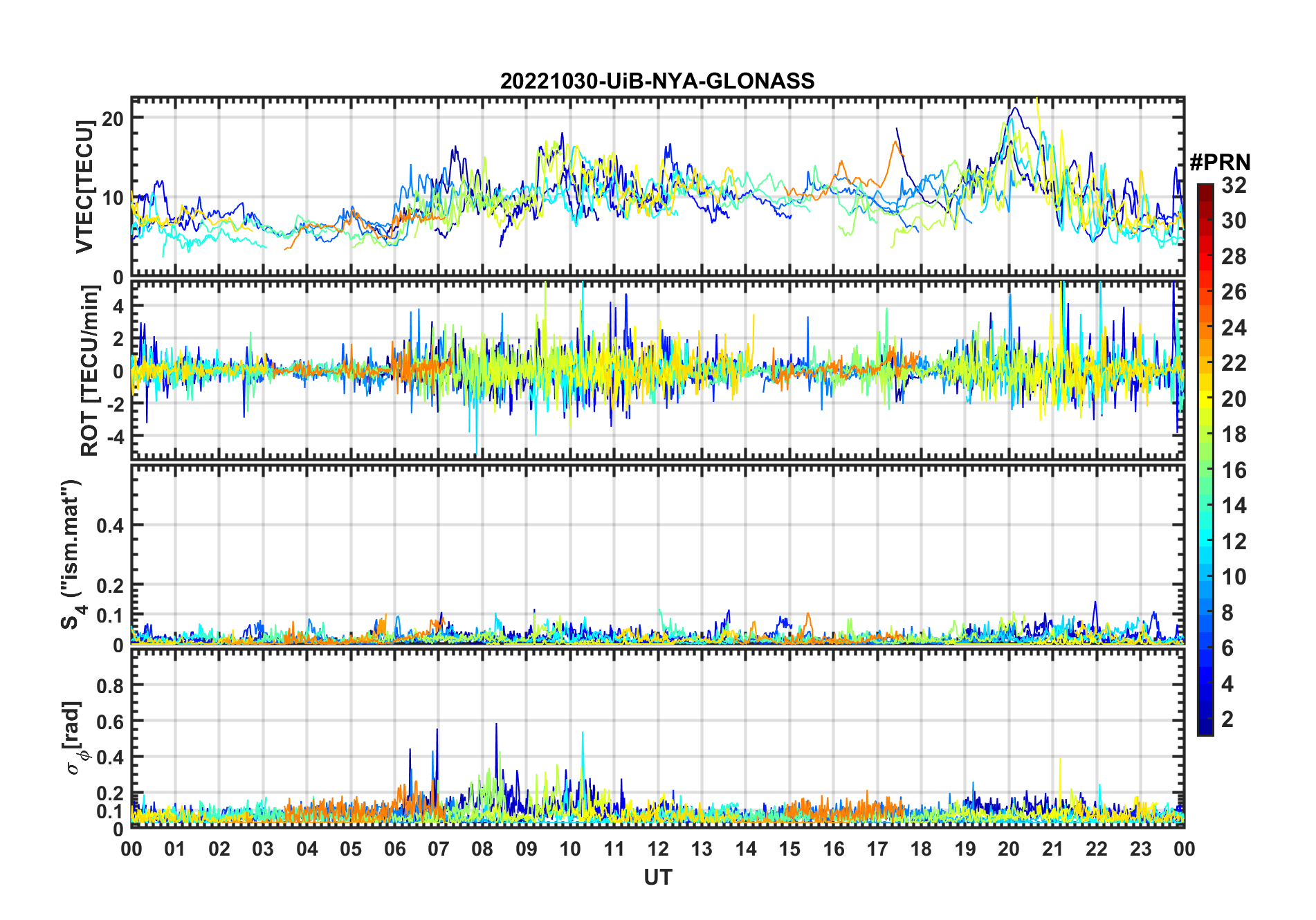1316x920 pixels.
Task: Click colorbar tick label 6
Action: pyautogui.click(x=1227, y=648)
